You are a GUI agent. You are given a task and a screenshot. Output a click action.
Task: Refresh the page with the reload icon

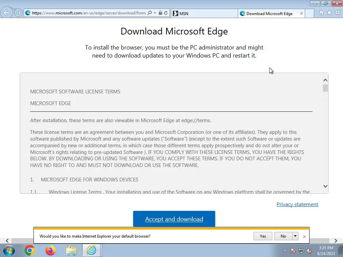pyautogui.click(x=166, y=13)
